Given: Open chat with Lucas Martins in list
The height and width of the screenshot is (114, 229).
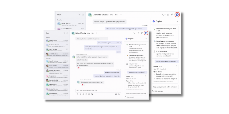Looking at the screenshot, I should click(x=57, y=66).
